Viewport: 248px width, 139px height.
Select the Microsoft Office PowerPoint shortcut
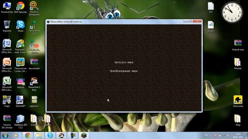pos(7,65)
